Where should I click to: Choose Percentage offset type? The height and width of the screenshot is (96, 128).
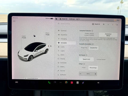[x=93, y=68]
